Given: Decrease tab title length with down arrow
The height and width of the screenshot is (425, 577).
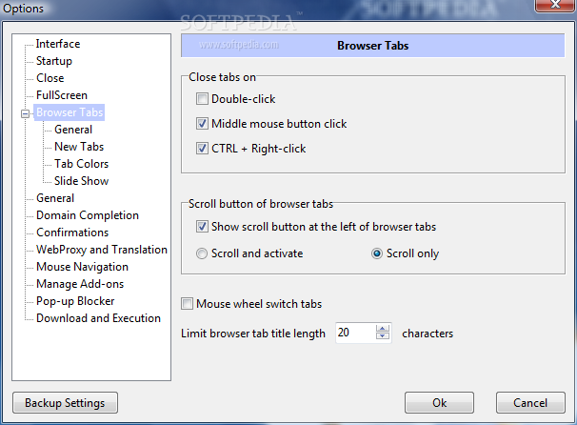Looking at the screenshot, I should coord(383,337).
